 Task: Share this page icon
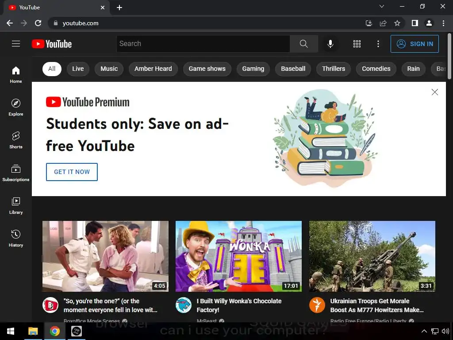coord(383,23)
